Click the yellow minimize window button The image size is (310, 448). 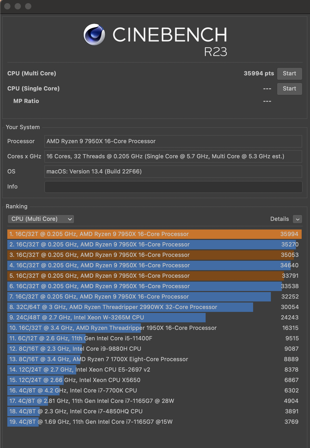click(18, 6)
